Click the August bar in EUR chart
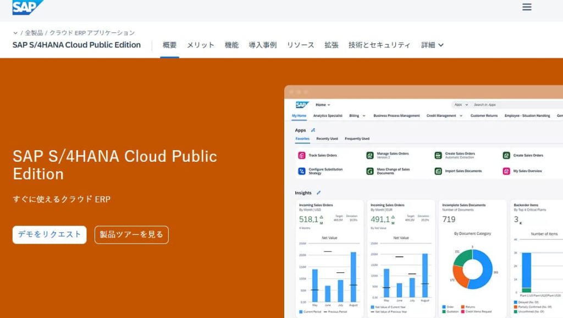Image resolution: width=563 pixels, height=318 pixels. (425, 275)
